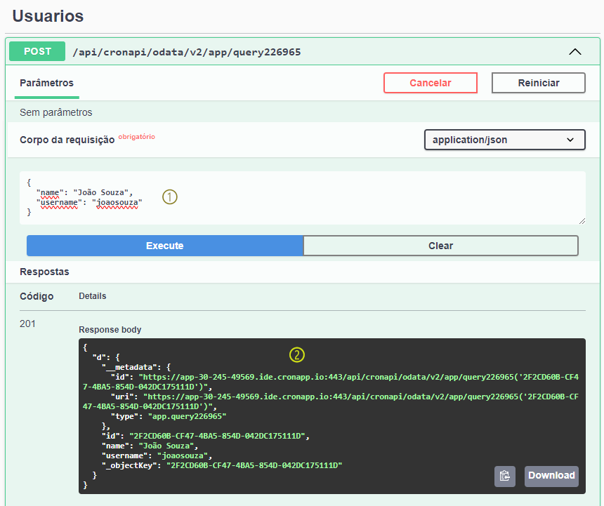Click the Usuarios section heading
604x506 pixels.
pyautogui.click(x=48, y=16)
